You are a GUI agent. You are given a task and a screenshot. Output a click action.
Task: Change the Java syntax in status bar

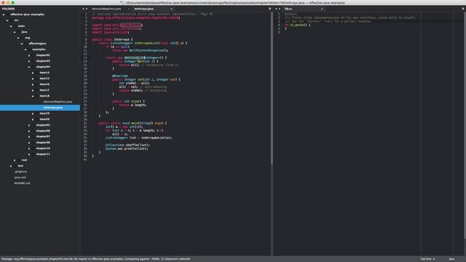pyautogui.click(x=451, y=259)
